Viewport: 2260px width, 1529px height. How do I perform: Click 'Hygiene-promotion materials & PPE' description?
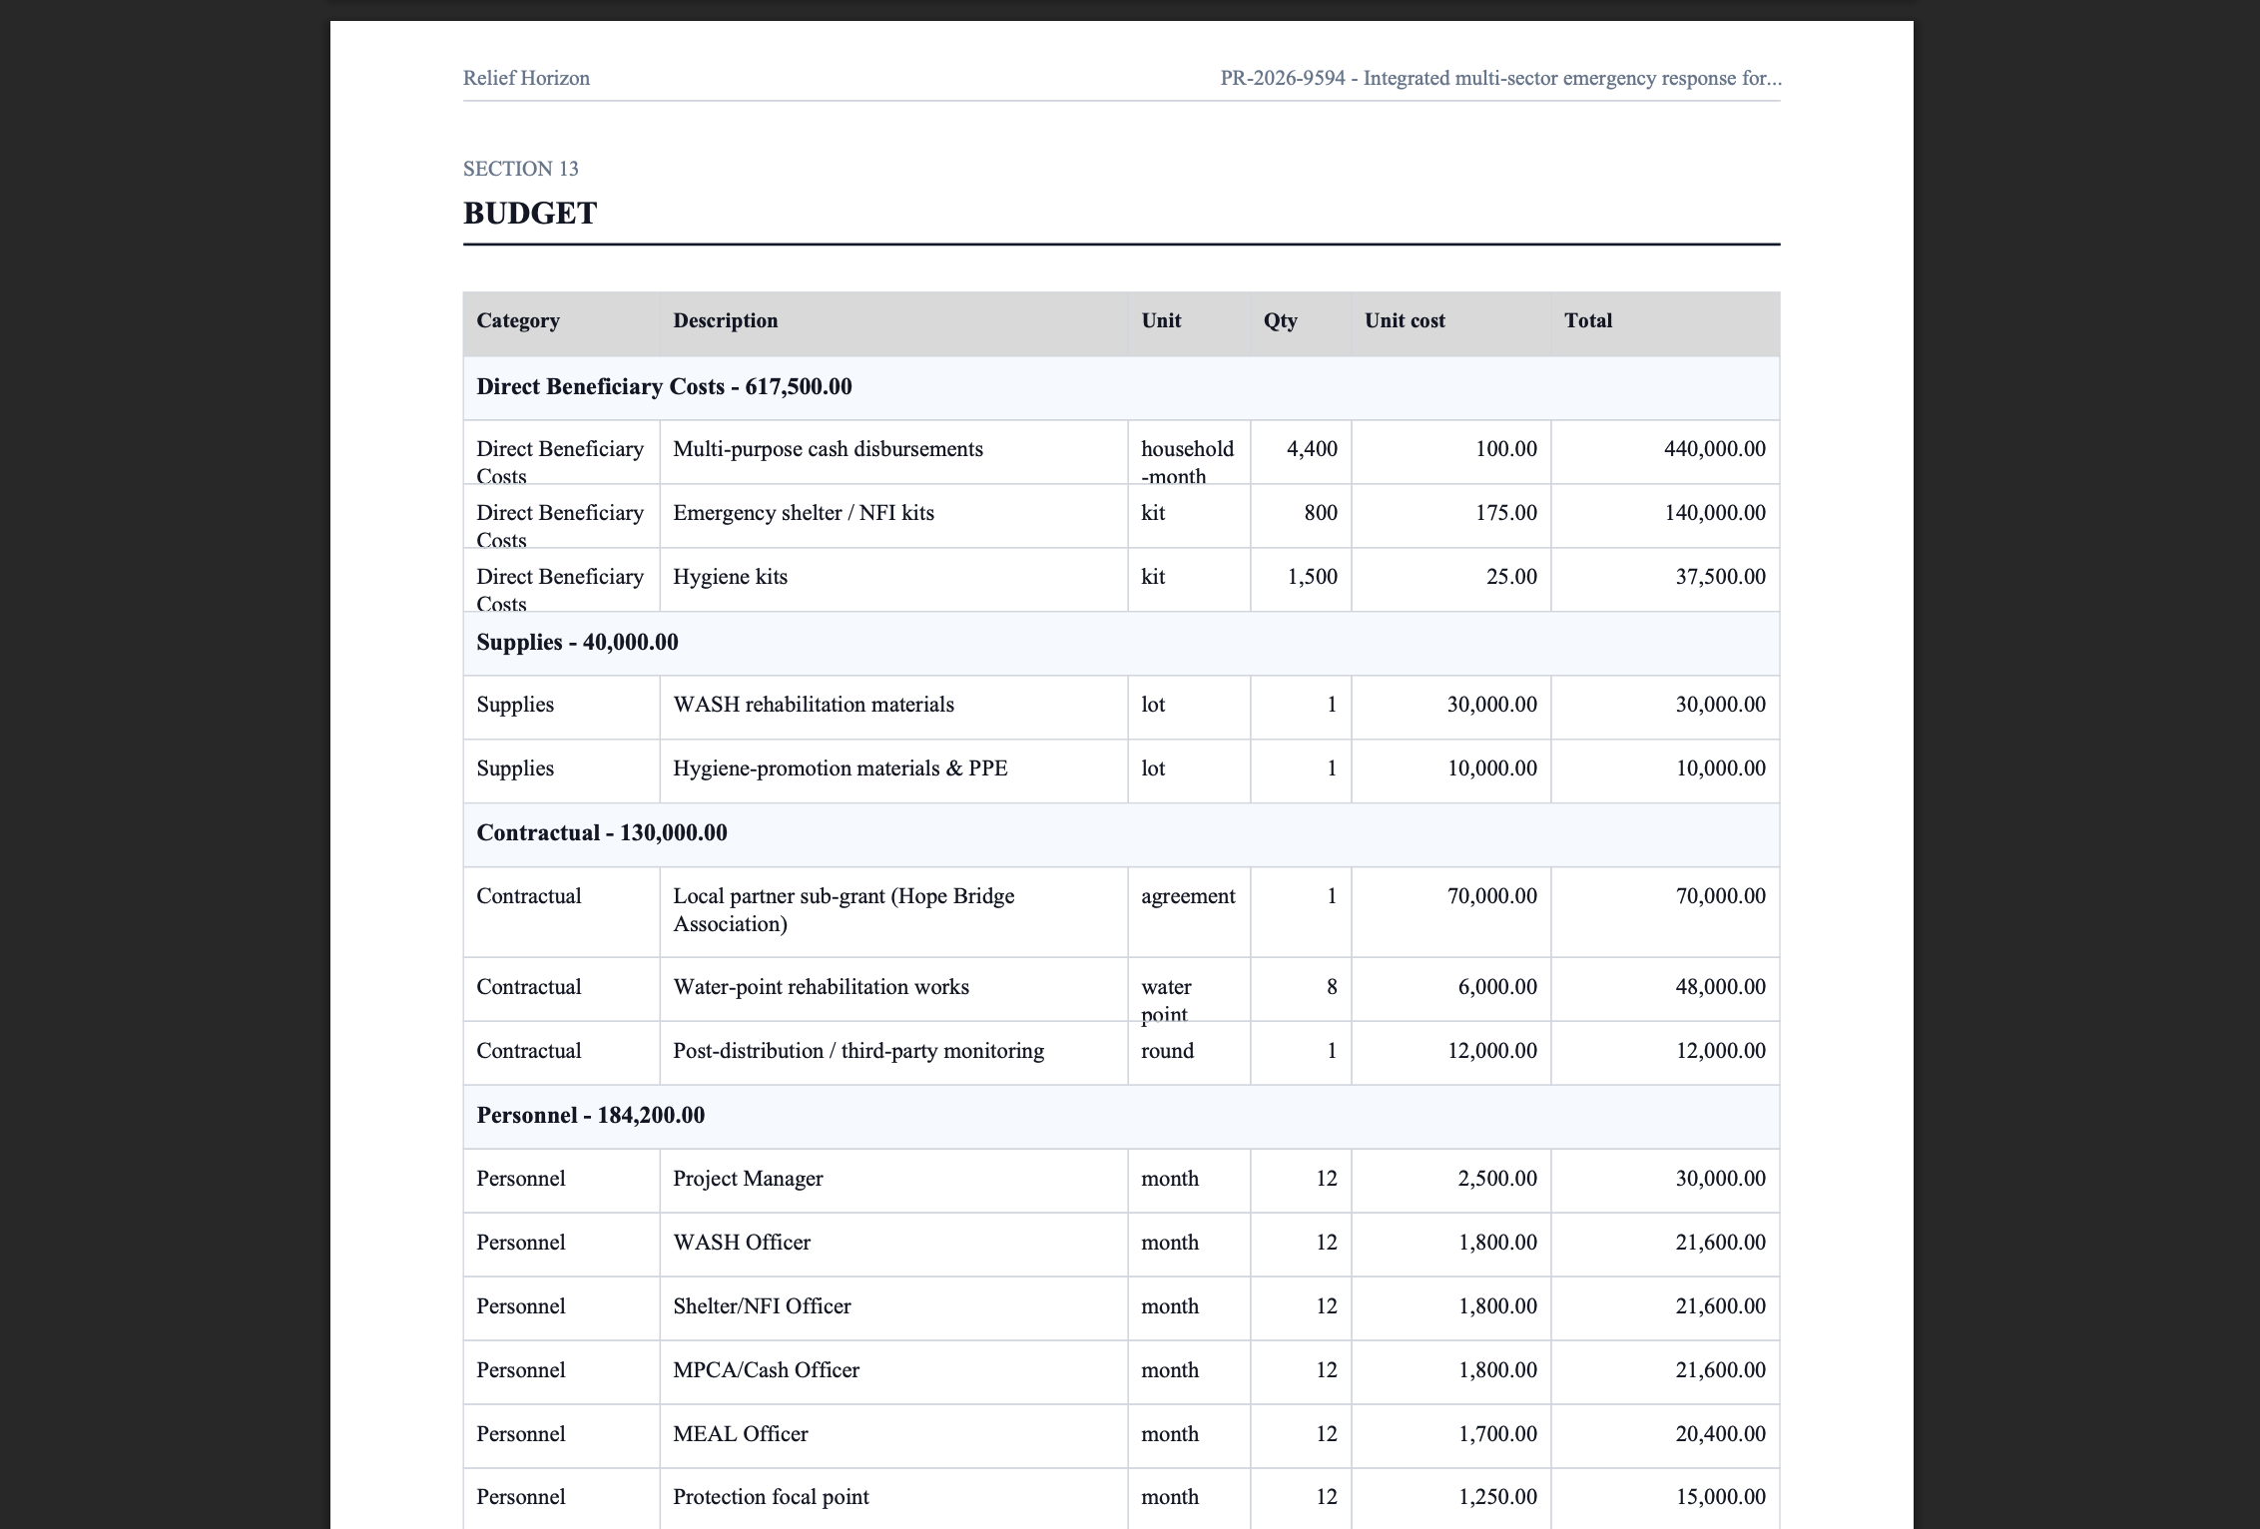(x=841, y=768)
